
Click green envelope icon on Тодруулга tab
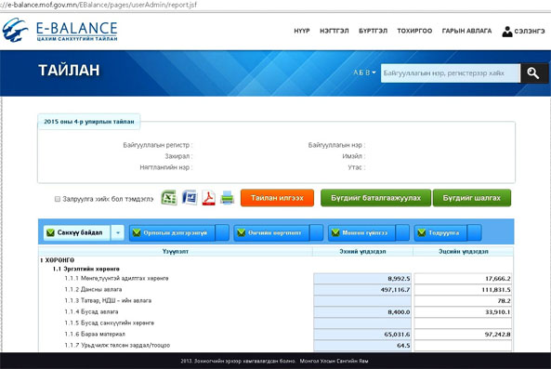click(x=422, y=232)
